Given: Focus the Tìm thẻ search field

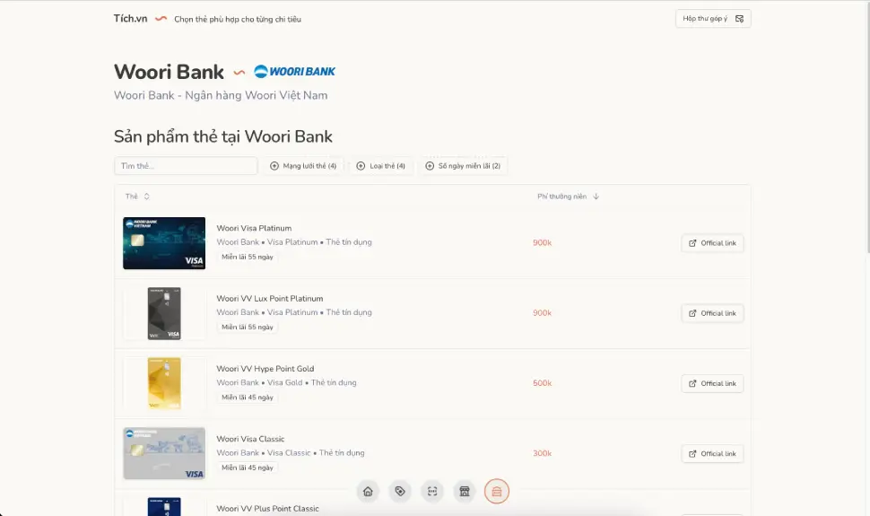Looking at the screenshot, I should tap(186, 166).
